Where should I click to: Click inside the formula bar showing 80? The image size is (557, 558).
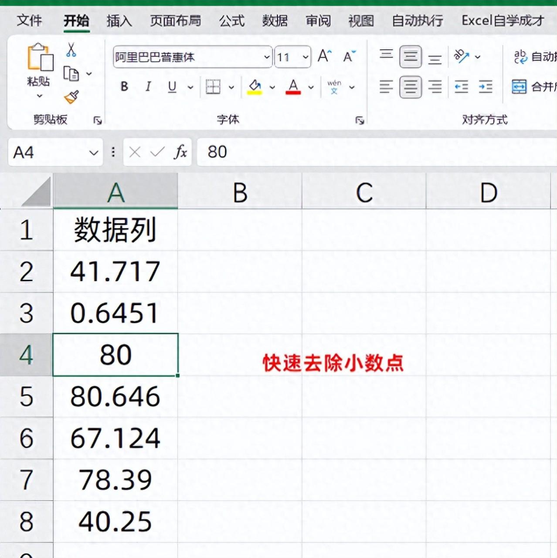(377, 152)
